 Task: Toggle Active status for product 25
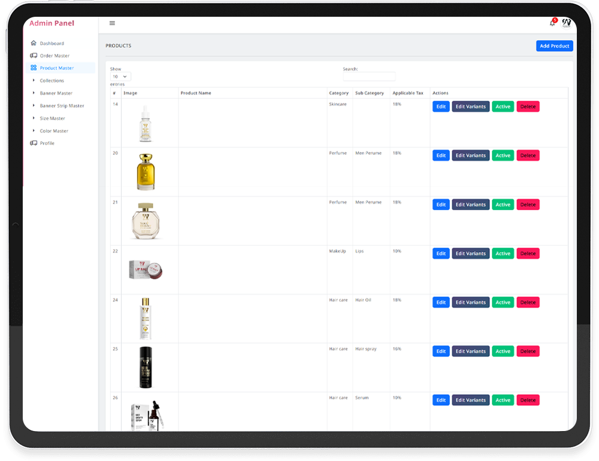pos(503,351)
